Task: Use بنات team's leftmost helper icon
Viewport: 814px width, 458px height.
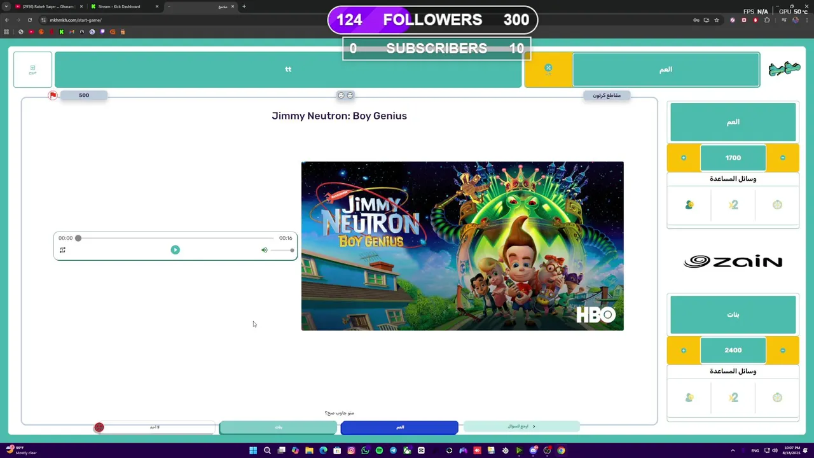Action: coord(689,398)
